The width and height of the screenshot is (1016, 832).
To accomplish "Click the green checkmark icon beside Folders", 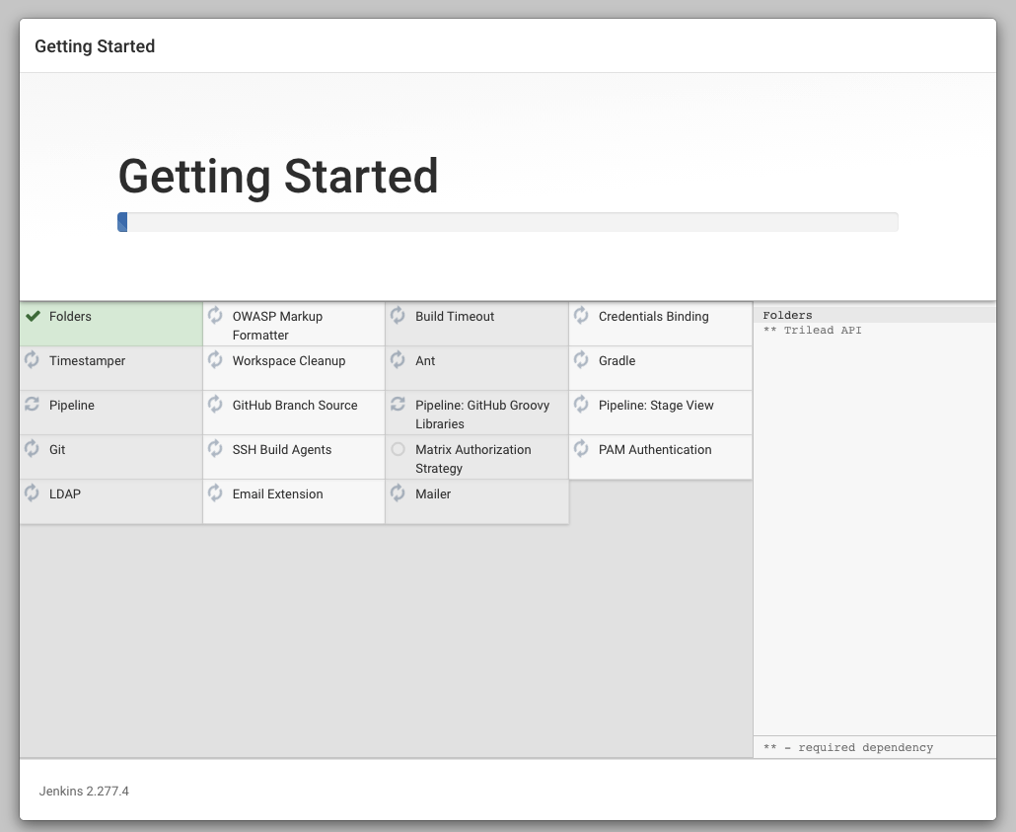I will [33, 316].
